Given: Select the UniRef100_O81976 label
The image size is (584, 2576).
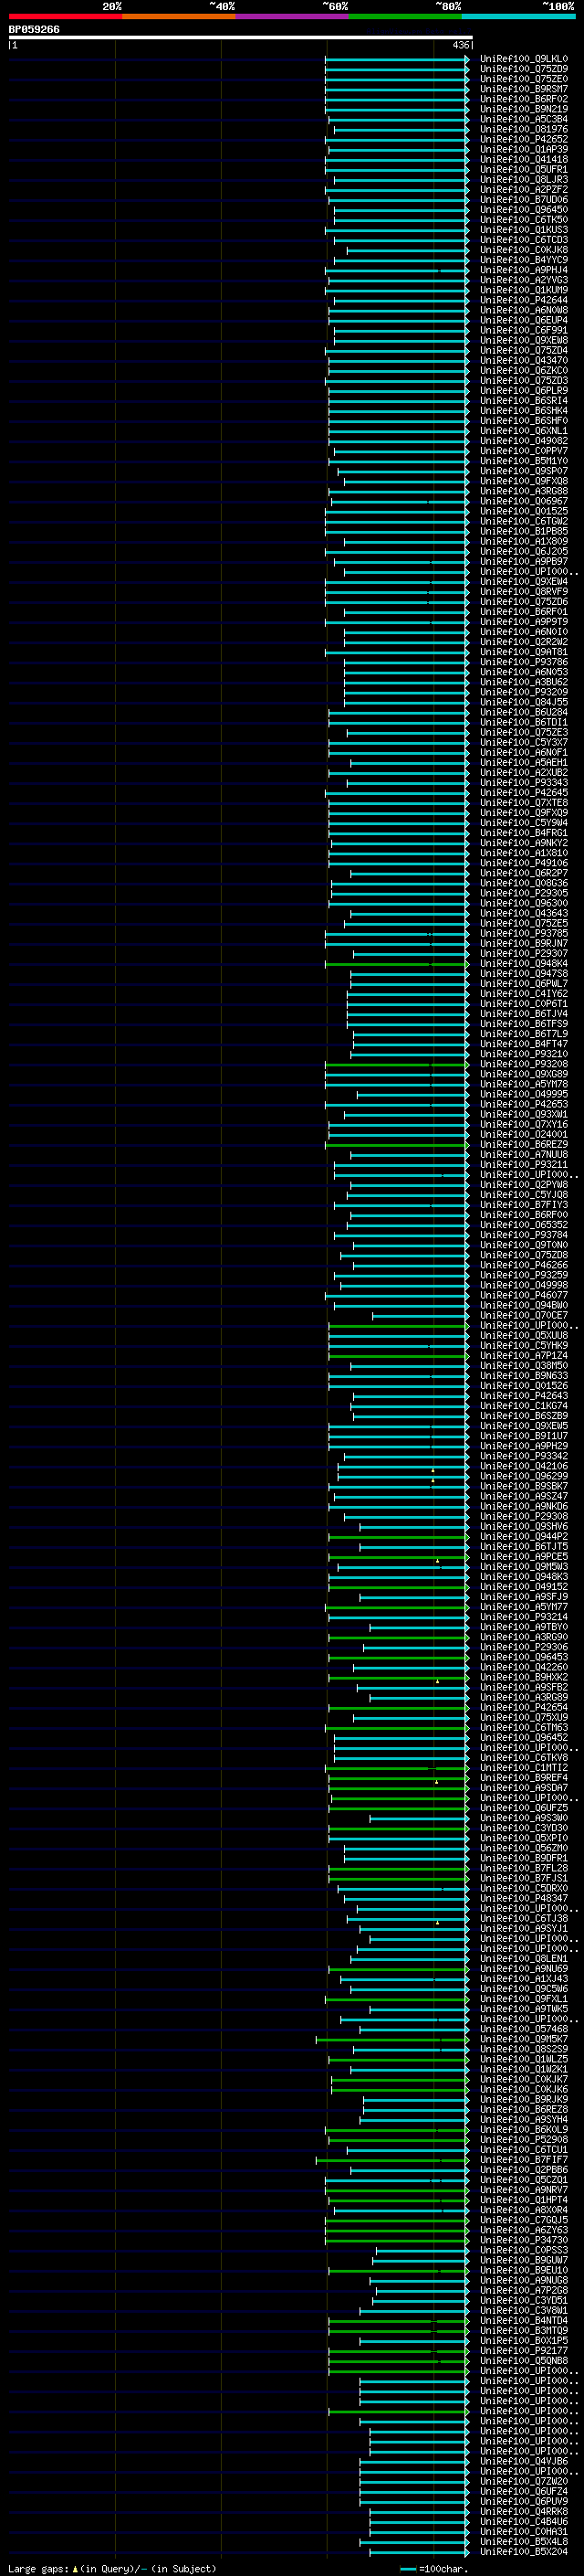Looking at the screenshot, I should click(524, 129).
